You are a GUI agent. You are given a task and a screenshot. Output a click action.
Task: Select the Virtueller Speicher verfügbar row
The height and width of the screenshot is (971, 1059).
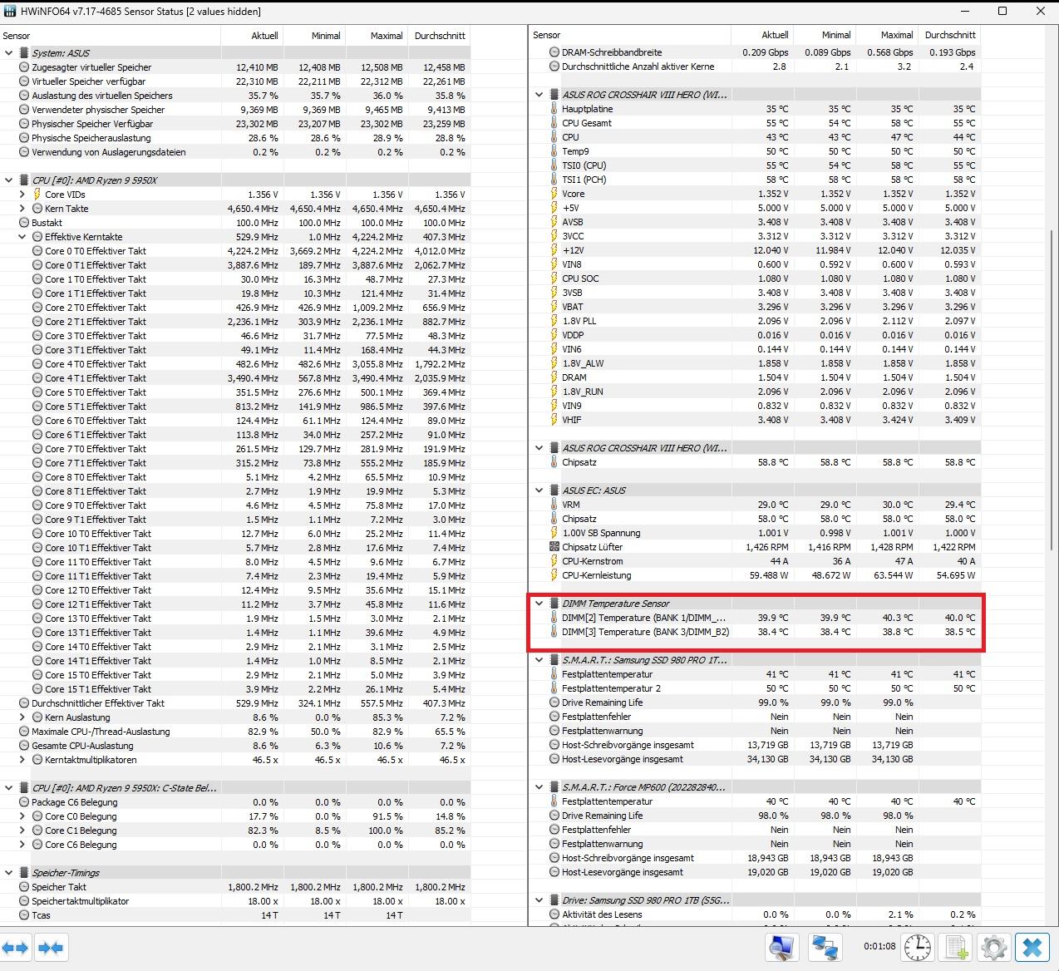coord(235,81)
